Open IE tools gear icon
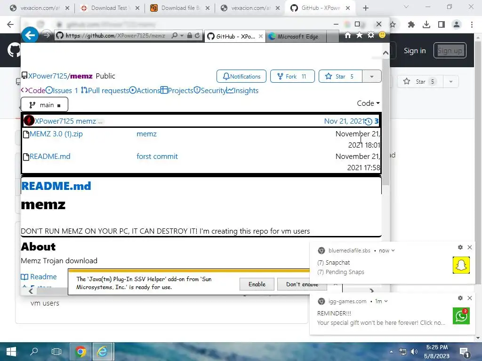 371,35
